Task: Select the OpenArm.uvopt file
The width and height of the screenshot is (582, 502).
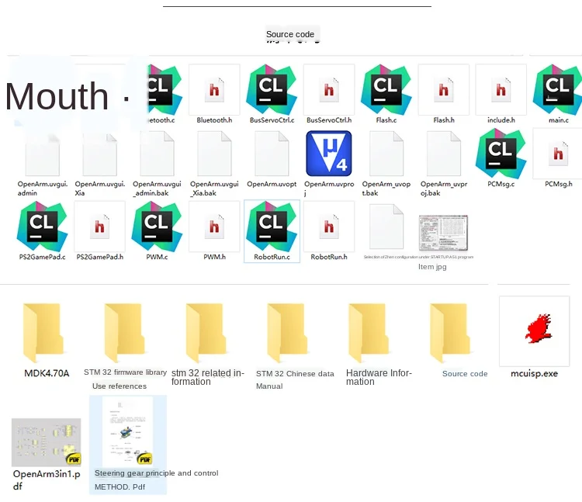Action: pyautogui.click(x=272, y=154)
